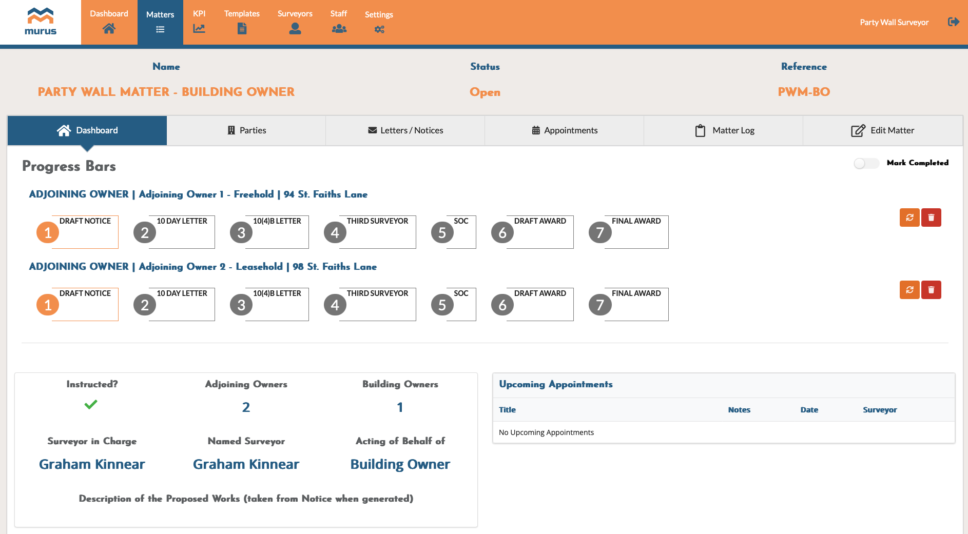Image resolution: width=968 pixels, height=534 pixels.
Task: Open the Templates document page
Action: pyautogui.click(x=242, y=22)
